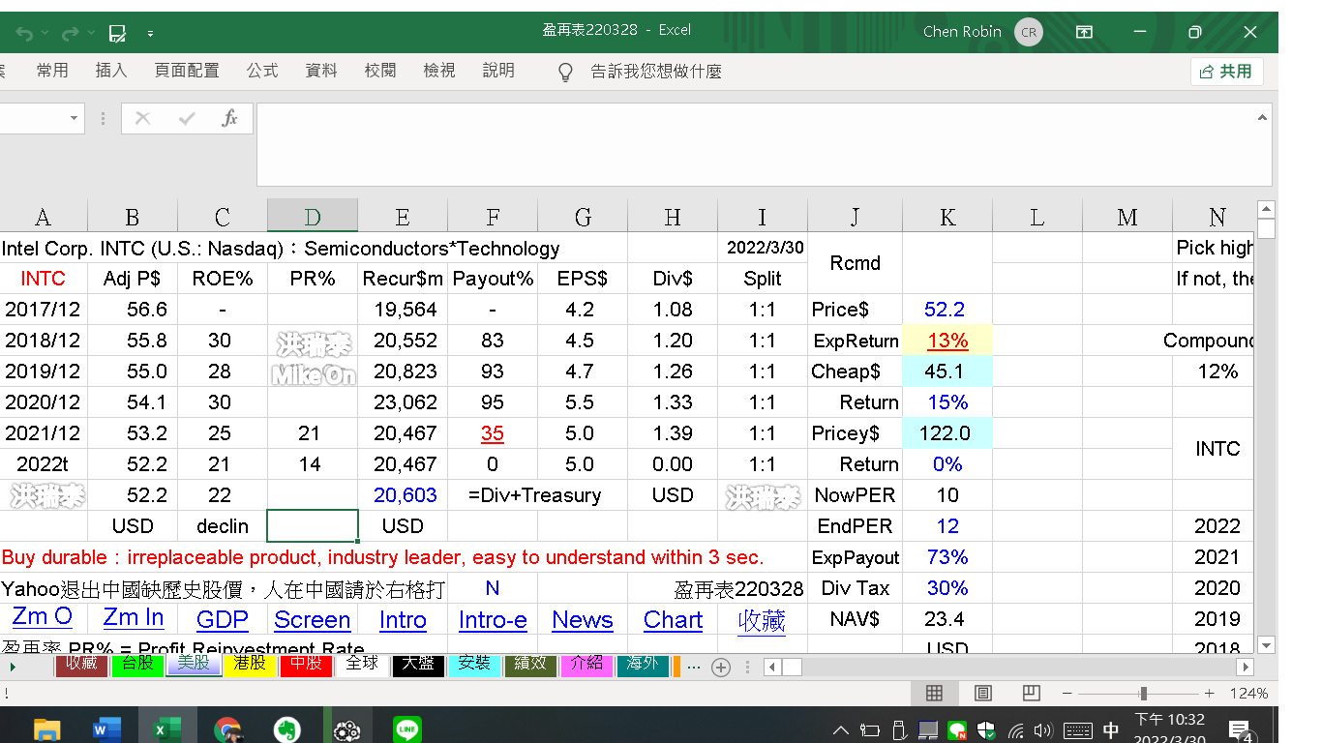Click the add new sheet plus icon
The height and width of the screenshot is (743, 1322).
tap(720, 667)
